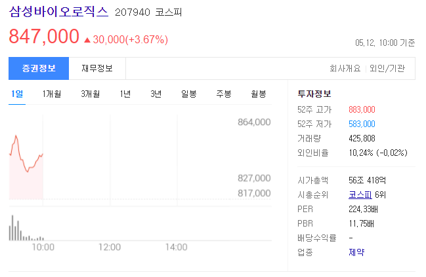Select the 1년 chart period tab
This screenshot has width=426, height=277.
(125, 94)
